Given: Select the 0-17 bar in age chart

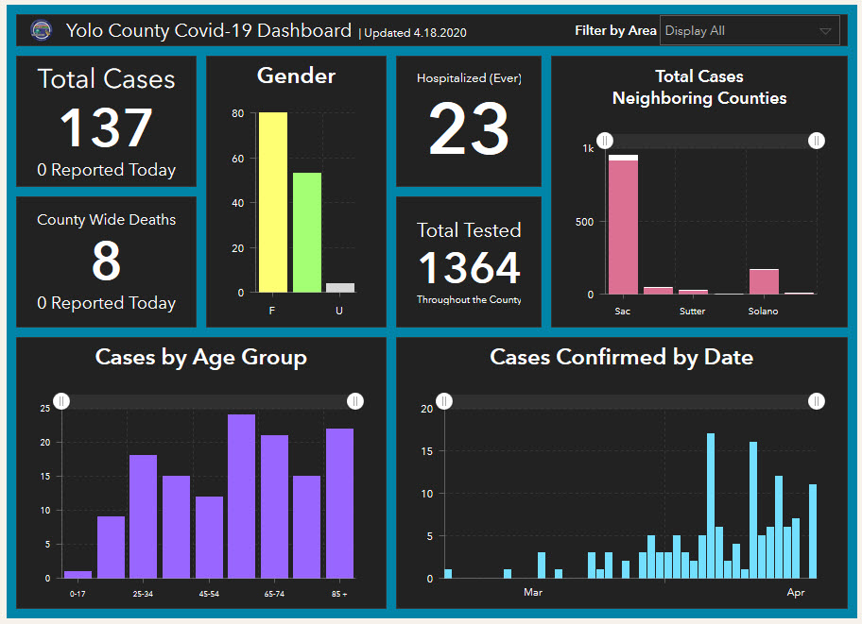Looking at the screenshot, I should coord(78,574).
